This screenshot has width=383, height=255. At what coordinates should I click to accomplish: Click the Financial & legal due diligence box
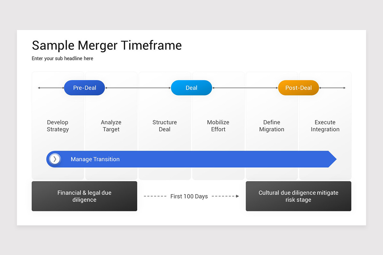click(x=84, y=196)
